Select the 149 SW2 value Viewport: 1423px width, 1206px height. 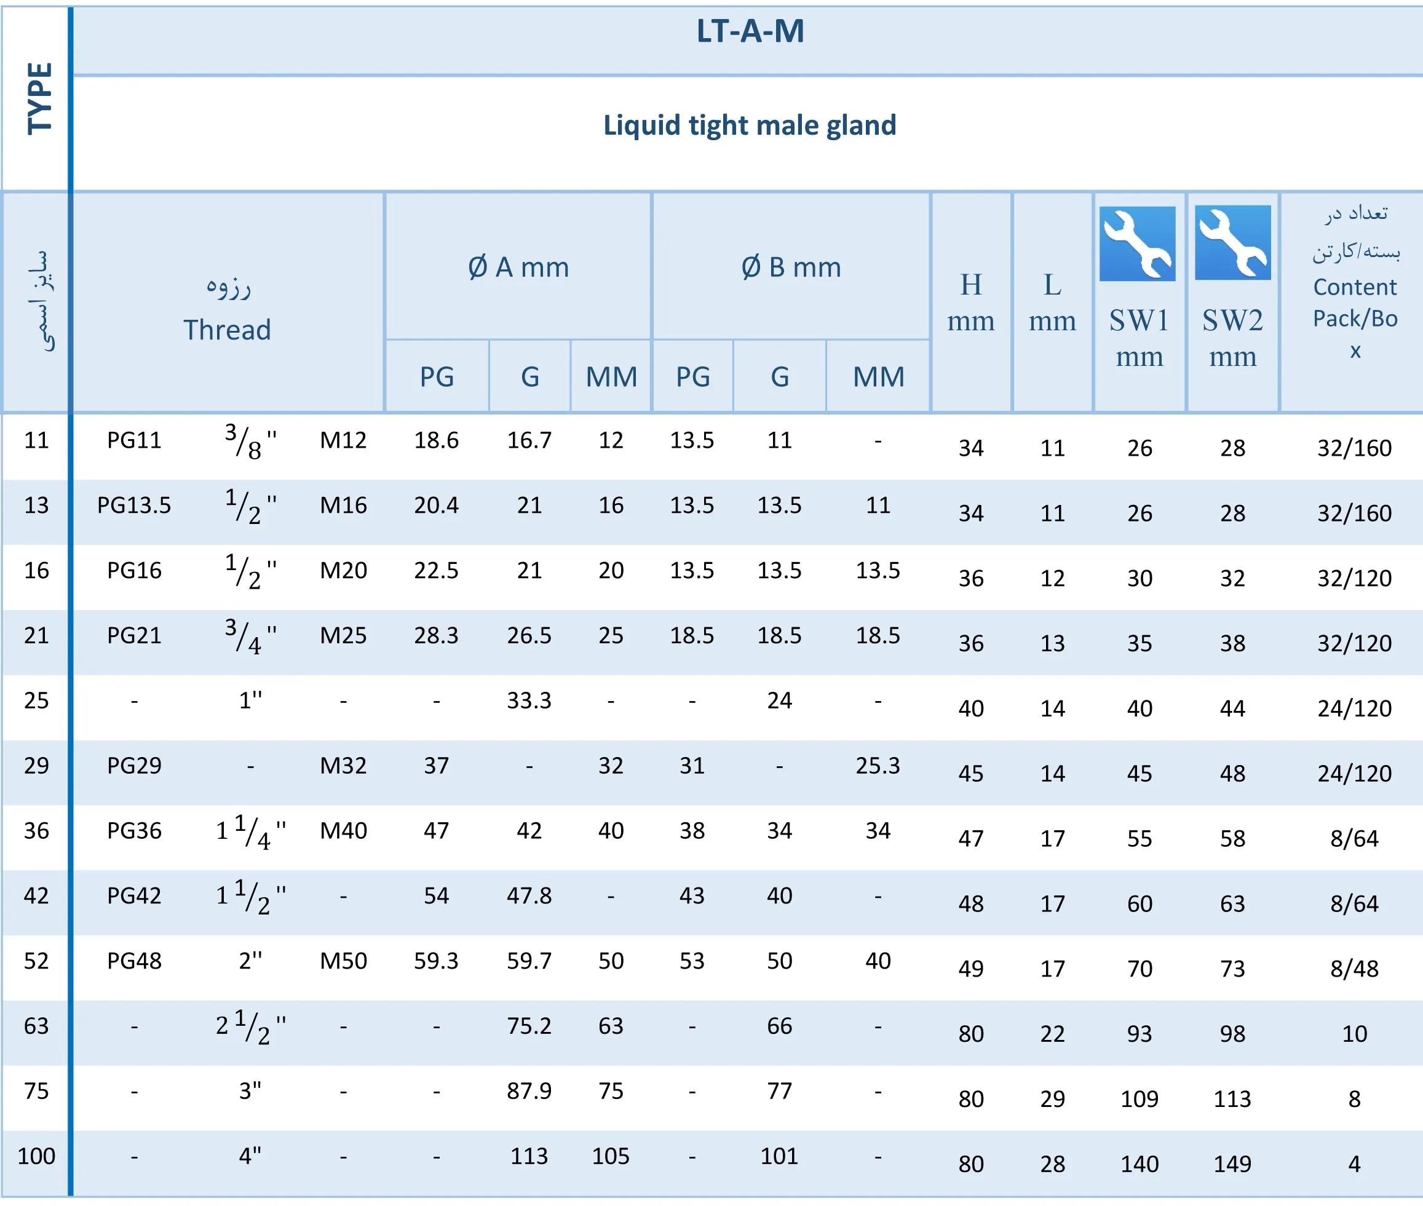pos(1232,1164)
